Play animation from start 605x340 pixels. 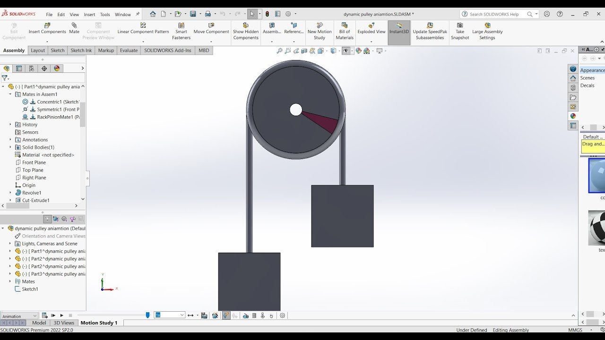[53, 315]
